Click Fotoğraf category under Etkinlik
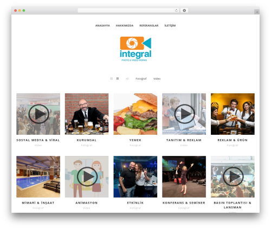271x229 pixels. pos(135,208)
